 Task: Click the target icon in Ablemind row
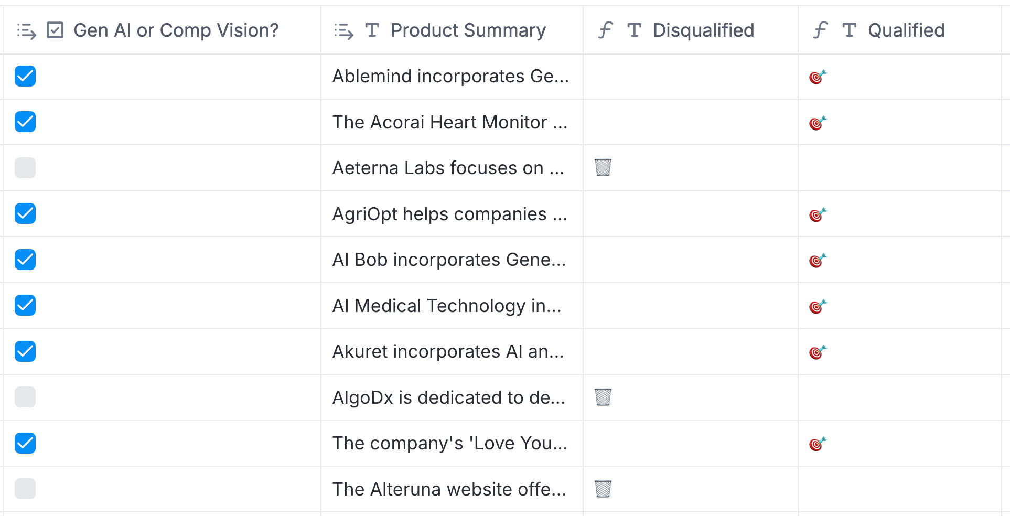tap(817, 77)
